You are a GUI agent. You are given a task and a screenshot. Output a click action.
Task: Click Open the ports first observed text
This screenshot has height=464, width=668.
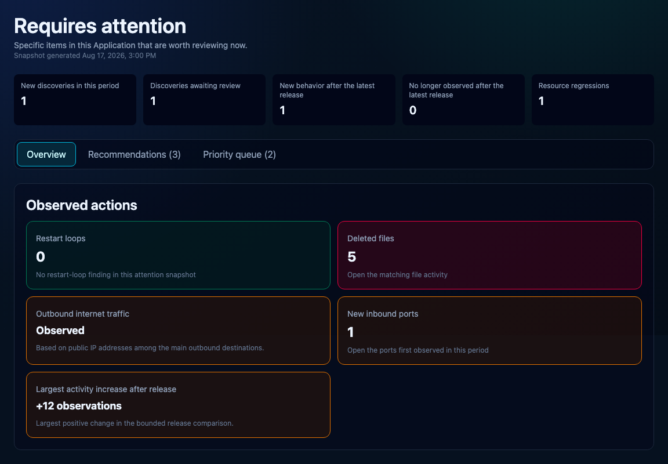coord(418,350)
